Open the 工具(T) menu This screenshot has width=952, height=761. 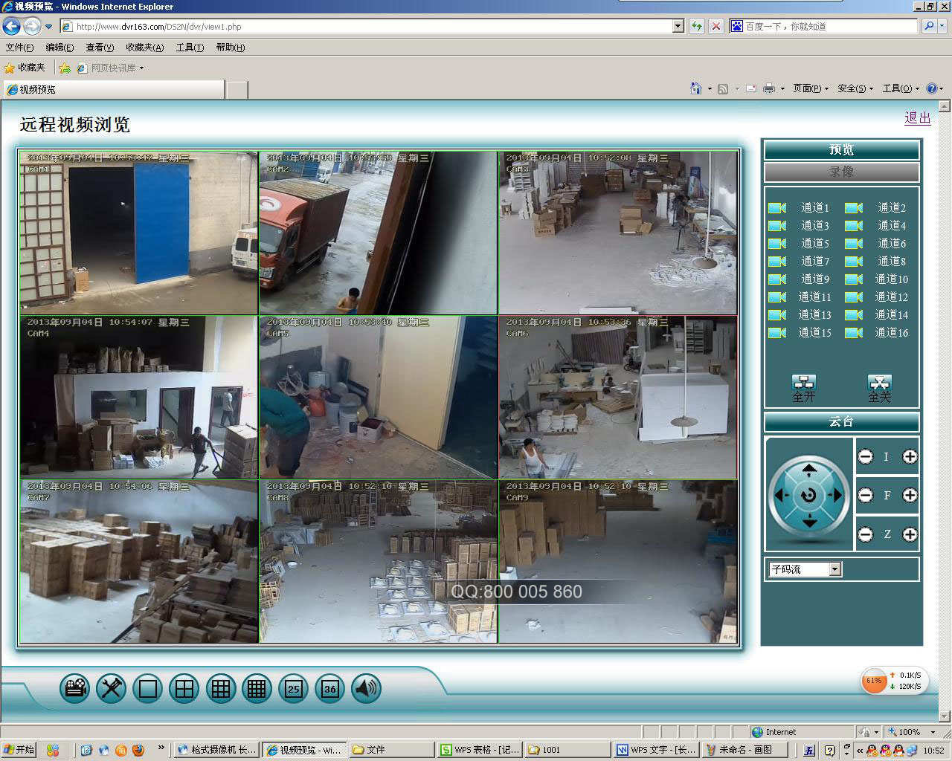(190, 48)
